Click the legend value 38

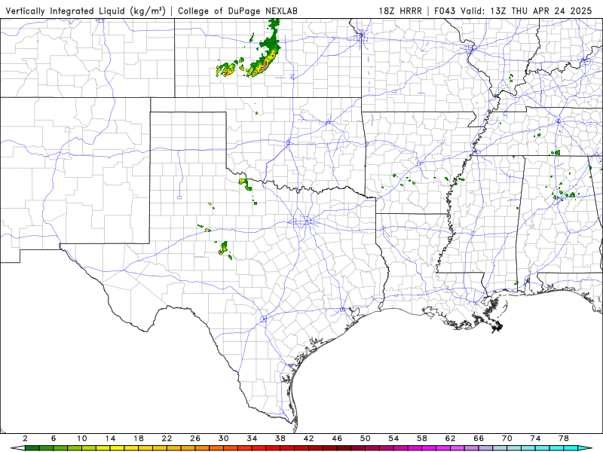coord(280,438)
